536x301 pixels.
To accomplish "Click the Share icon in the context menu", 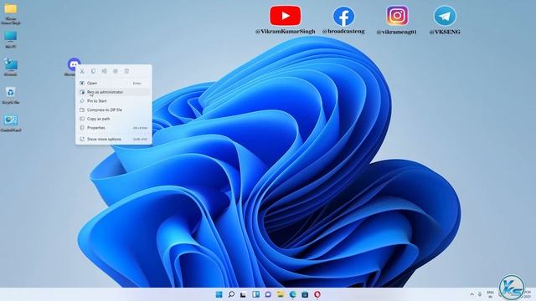I will pos(116,71).
